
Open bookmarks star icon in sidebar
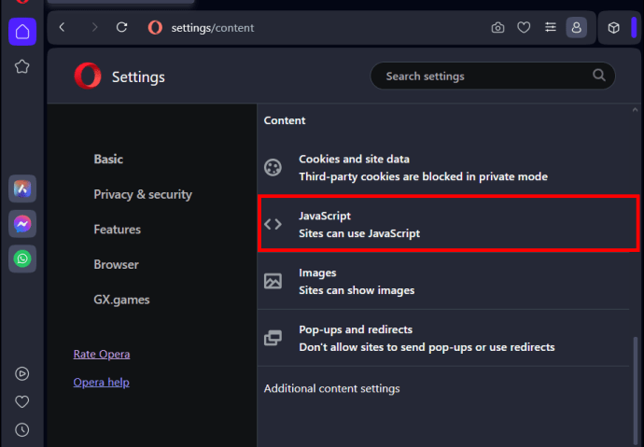(22, 66)
